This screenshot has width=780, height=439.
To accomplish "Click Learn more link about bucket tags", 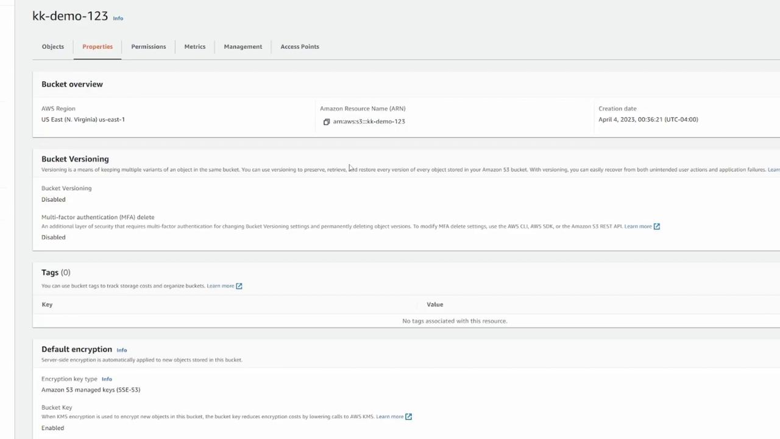I will [x=220, y=286].
